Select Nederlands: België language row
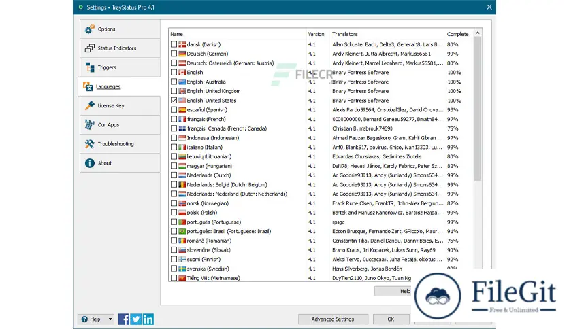 321,184
